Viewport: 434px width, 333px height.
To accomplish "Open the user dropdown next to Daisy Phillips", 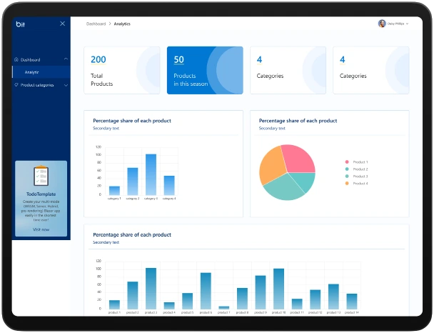I will click(x=408, y=24).
